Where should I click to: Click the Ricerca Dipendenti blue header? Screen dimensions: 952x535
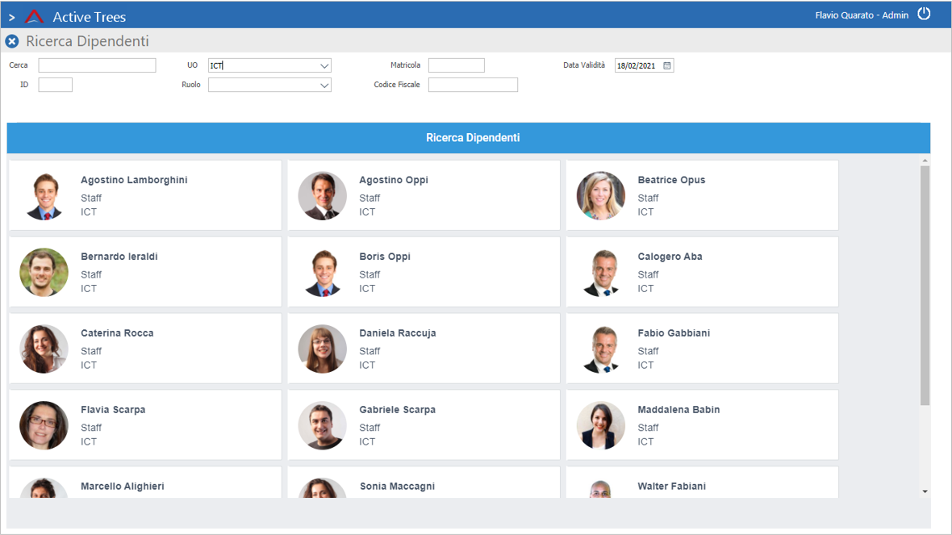tap(468, 138)
